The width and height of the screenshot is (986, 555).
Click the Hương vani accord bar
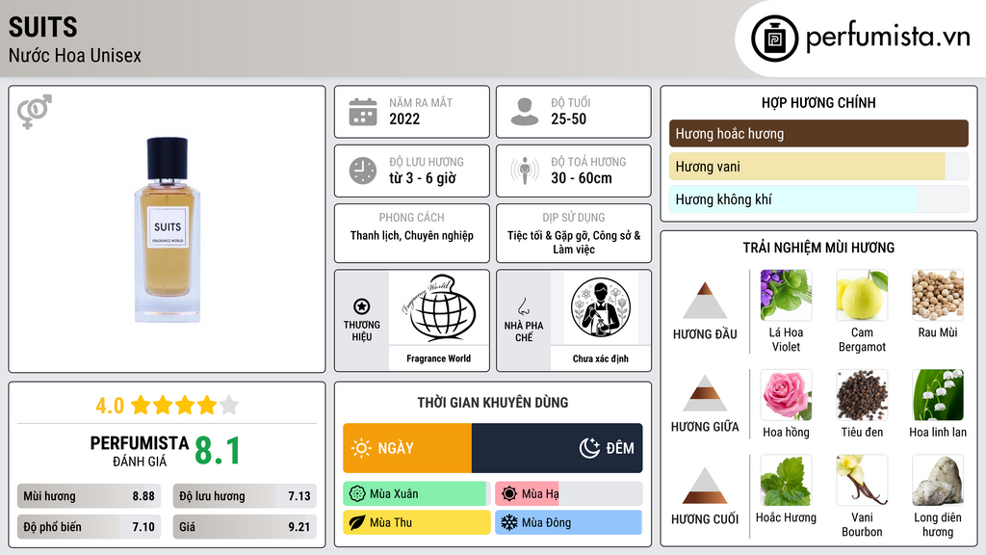coord(818,166)
